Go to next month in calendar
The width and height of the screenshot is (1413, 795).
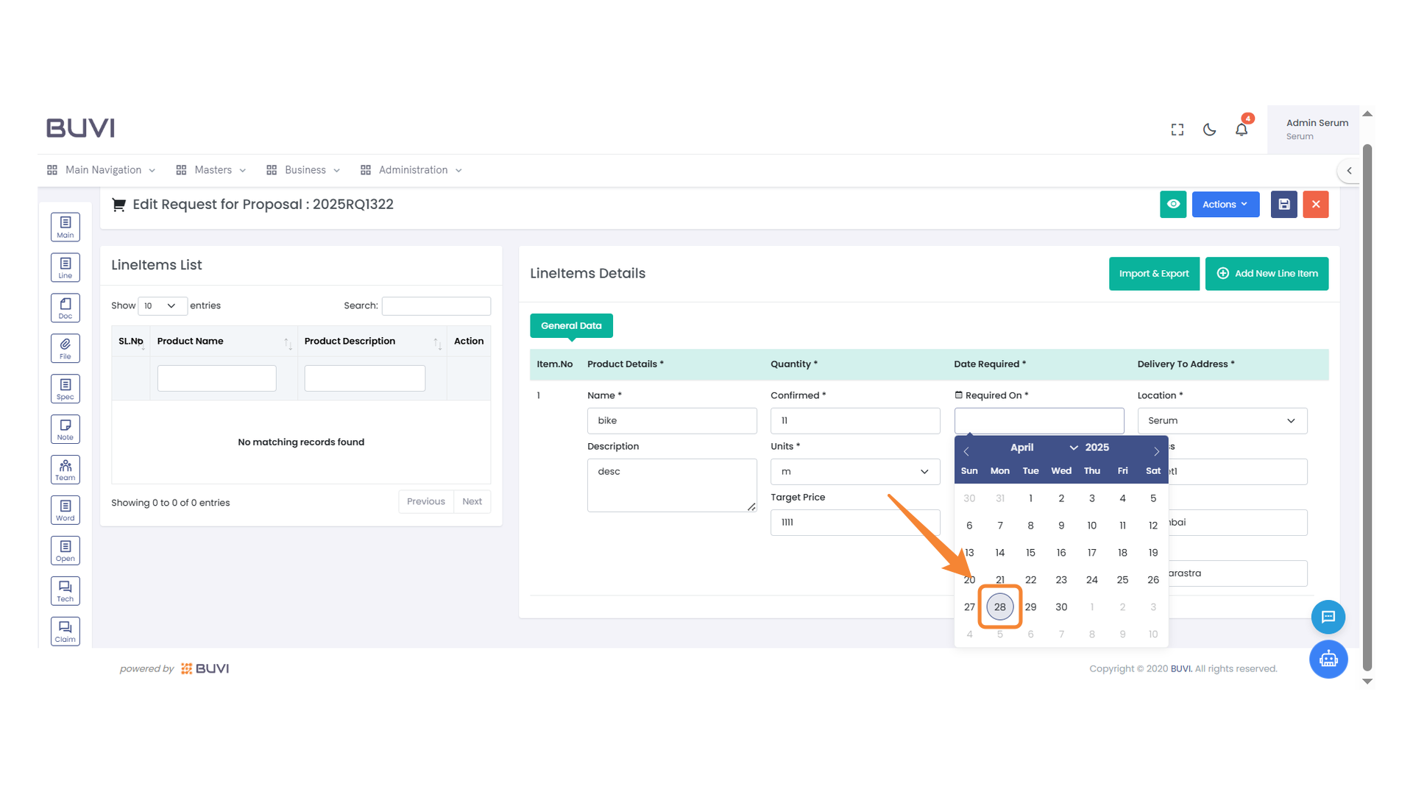point(1156,451)
